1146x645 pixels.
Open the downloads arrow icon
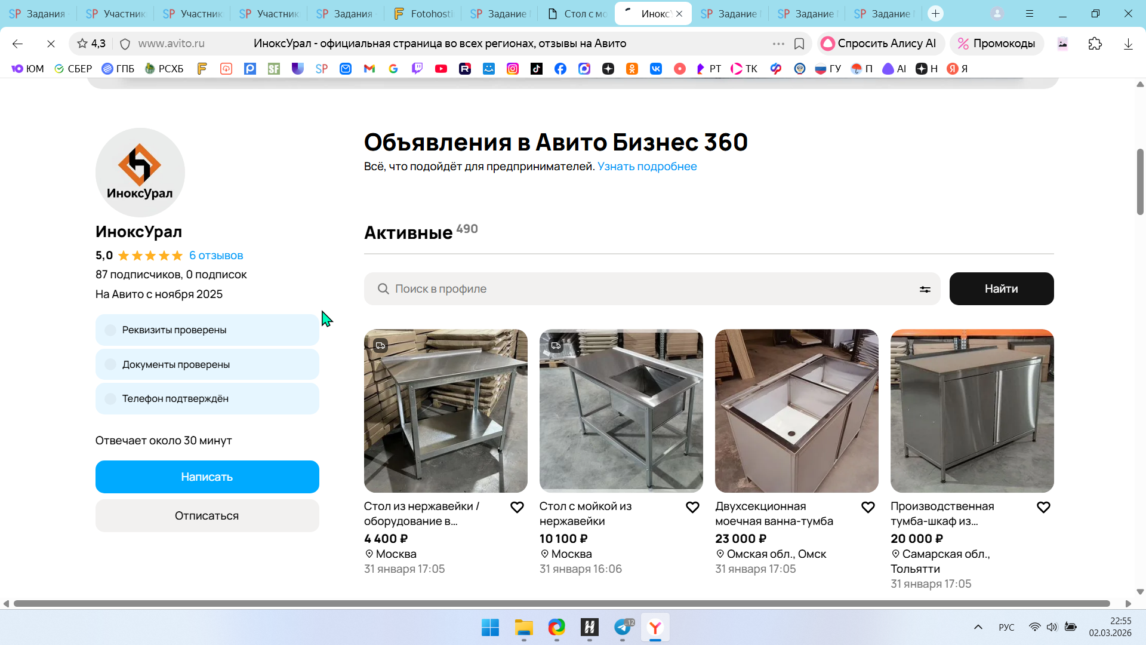[1128, 44]
